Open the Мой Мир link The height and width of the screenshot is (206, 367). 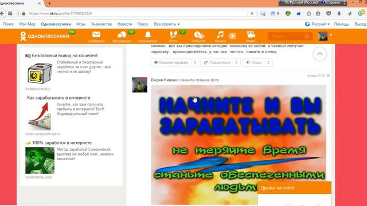click(x=27, y=24)
